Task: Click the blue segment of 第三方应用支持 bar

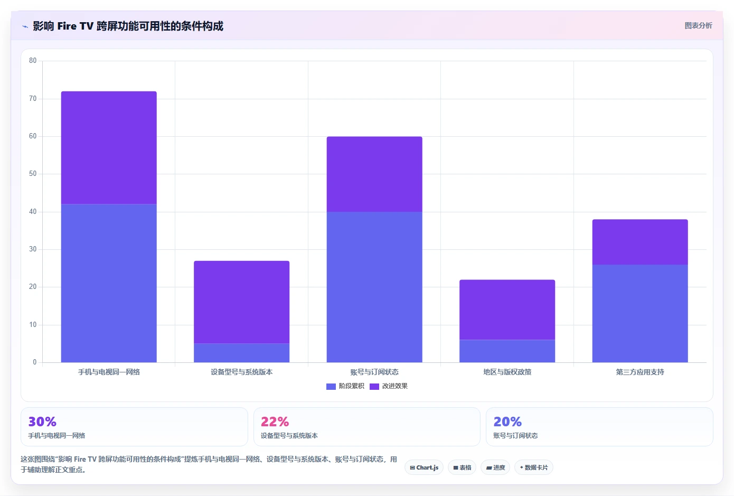Action: [x=640, y=313]
